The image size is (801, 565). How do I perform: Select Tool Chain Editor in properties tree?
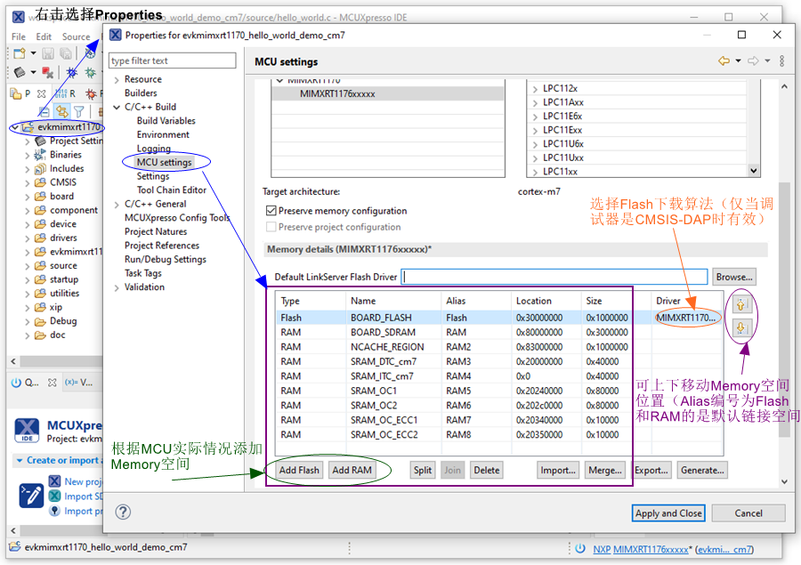(x=171, y=190)
